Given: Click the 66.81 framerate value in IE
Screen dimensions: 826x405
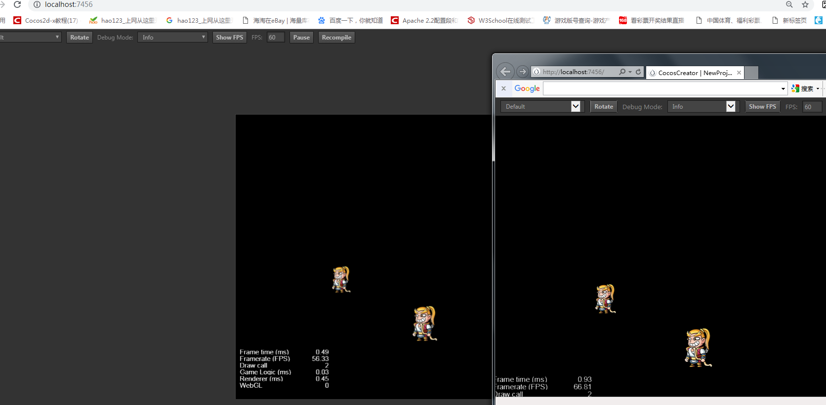Looking at the screenshot, I should coord(582,387).
